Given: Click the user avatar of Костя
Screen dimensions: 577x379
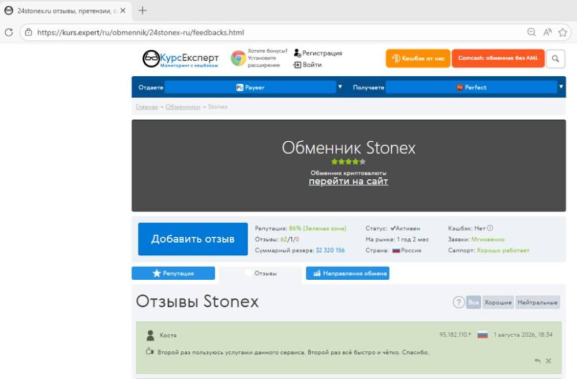Looking at the screenshot, I should [150, 335].
